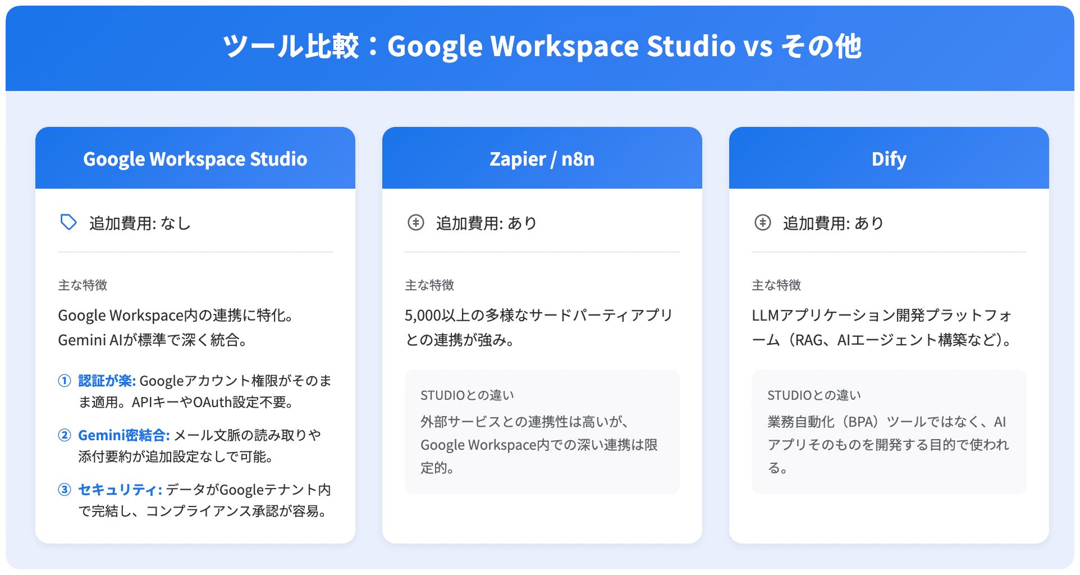Click the coin icon in the Dify card

pos(762,223)
